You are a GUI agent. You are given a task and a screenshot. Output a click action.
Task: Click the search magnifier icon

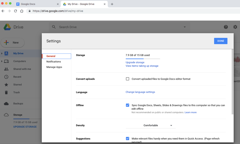pyautogui.click(x=54, y=27)
